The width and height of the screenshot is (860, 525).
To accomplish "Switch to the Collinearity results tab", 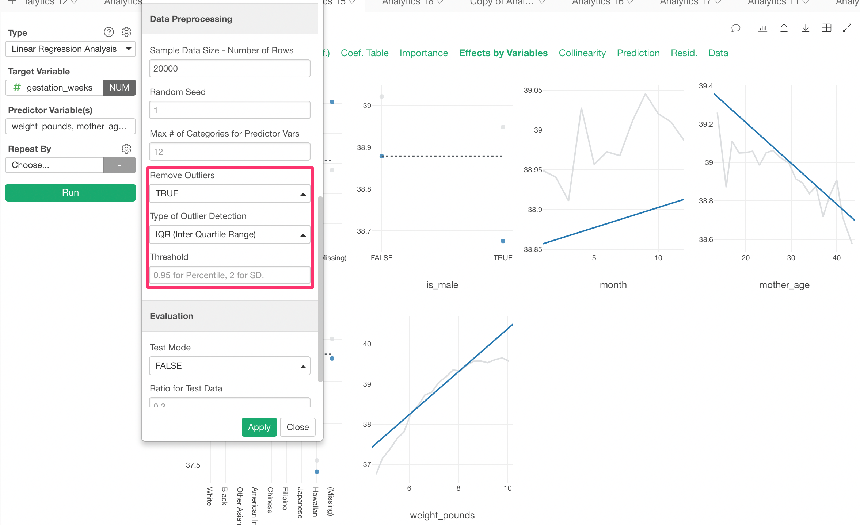I will [x=582, y=53].
